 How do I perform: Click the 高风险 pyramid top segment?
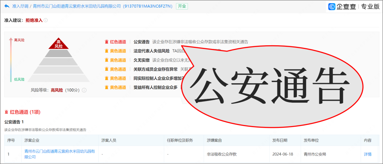(59, 44)
